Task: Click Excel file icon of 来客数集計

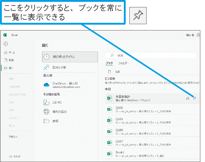Action: (109, 98)
